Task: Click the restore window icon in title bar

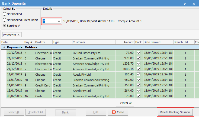Action: point(186,4)
